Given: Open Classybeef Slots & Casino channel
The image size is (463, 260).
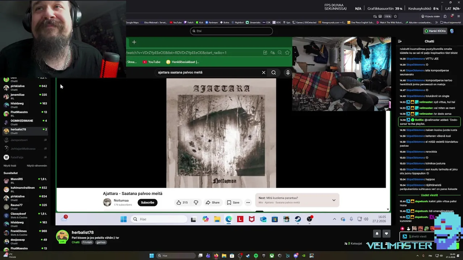Looking at the screenshot, I should (25, 215).
